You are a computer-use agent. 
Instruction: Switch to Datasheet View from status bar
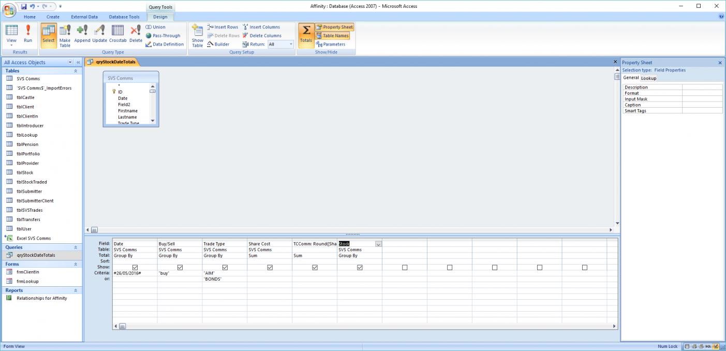[687, 346]
